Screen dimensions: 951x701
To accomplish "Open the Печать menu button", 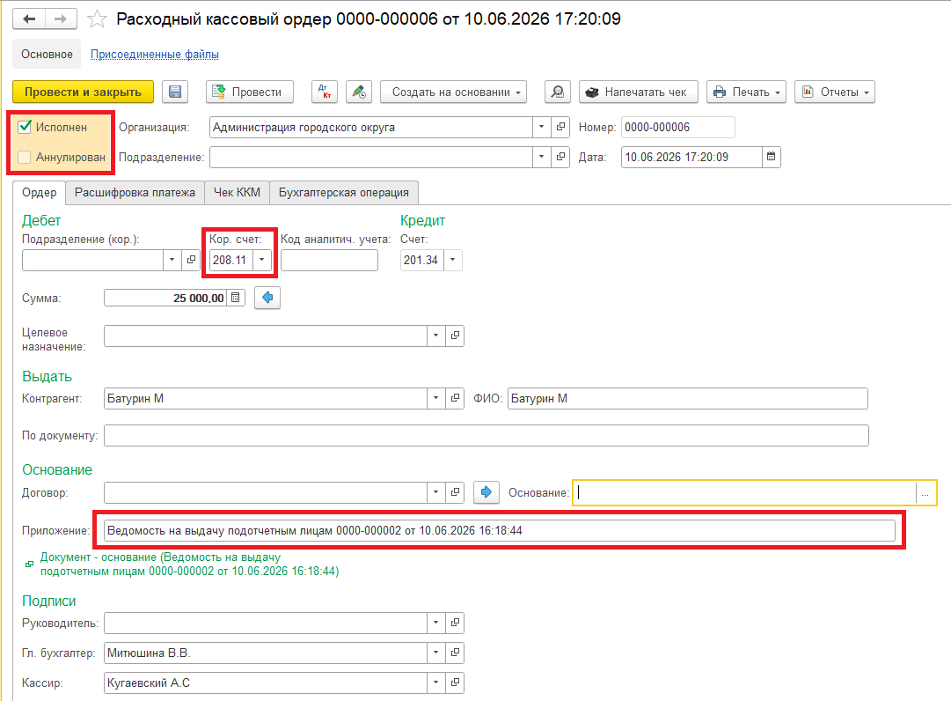I will [747, 92].
